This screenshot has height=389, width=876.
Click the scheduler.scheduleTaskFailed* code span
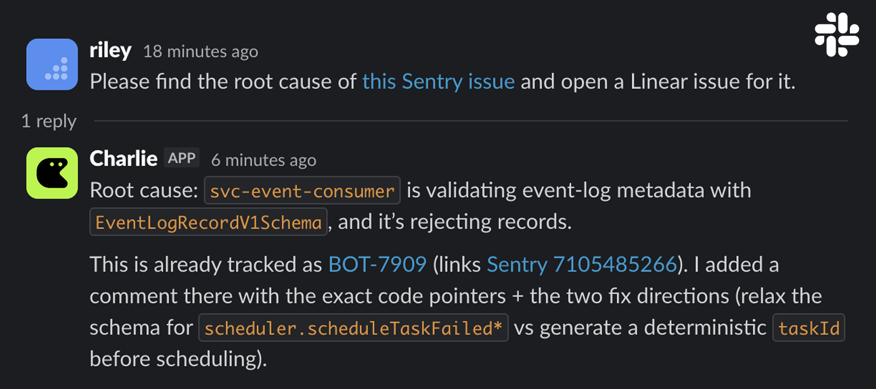[x=354, y=328]
